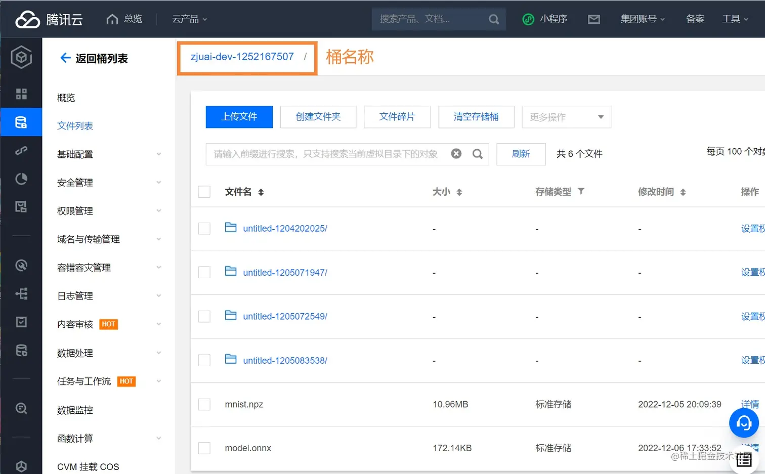
Task: Sort by 文件名 column arrows
Action: point(261,192)
